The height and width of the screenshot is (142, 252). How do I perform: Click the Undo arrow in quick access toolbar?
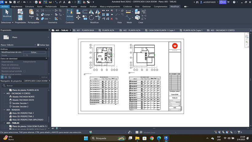click(x=24, y=2)
